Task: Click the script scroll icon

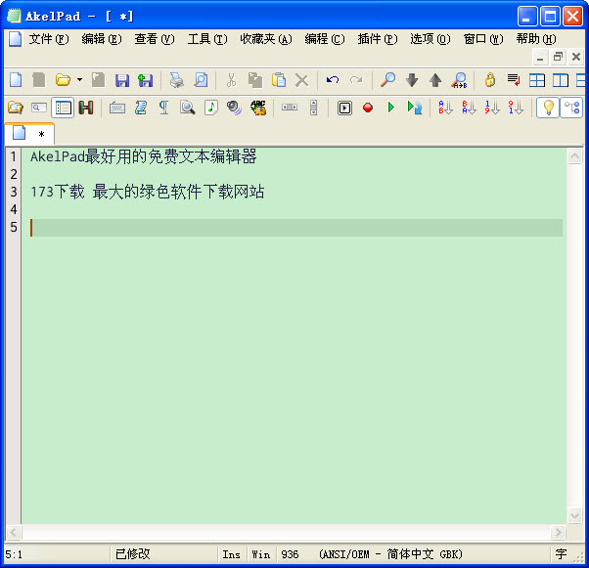Action: pos(141,109)
